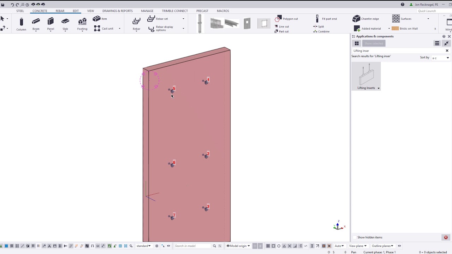This screenshot has width=452, height=254.
Task: Select the Rebar tool
Action: [x=136, y=24]
